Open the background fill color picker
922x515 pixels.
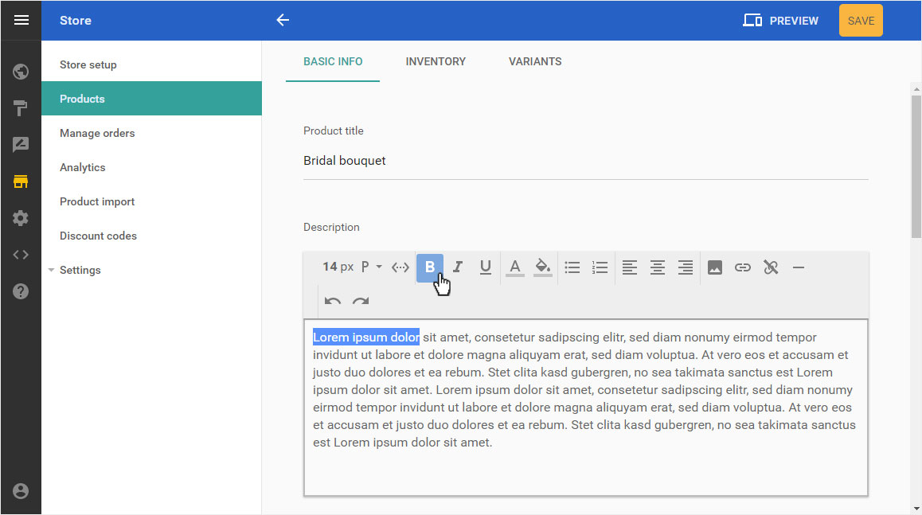pyautogui.click(x=543, y=267)
